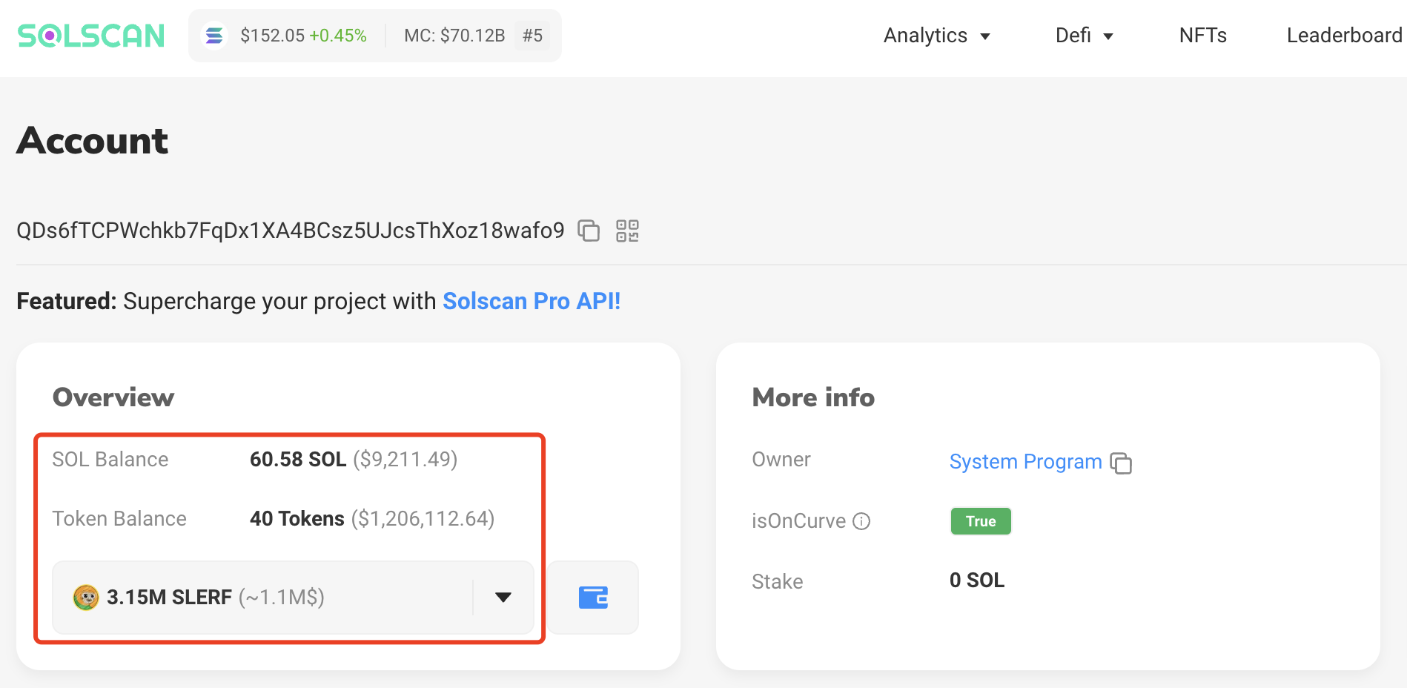Show the account QR code
This screenshot has height=688, width=1407.
tap(627, 231)
